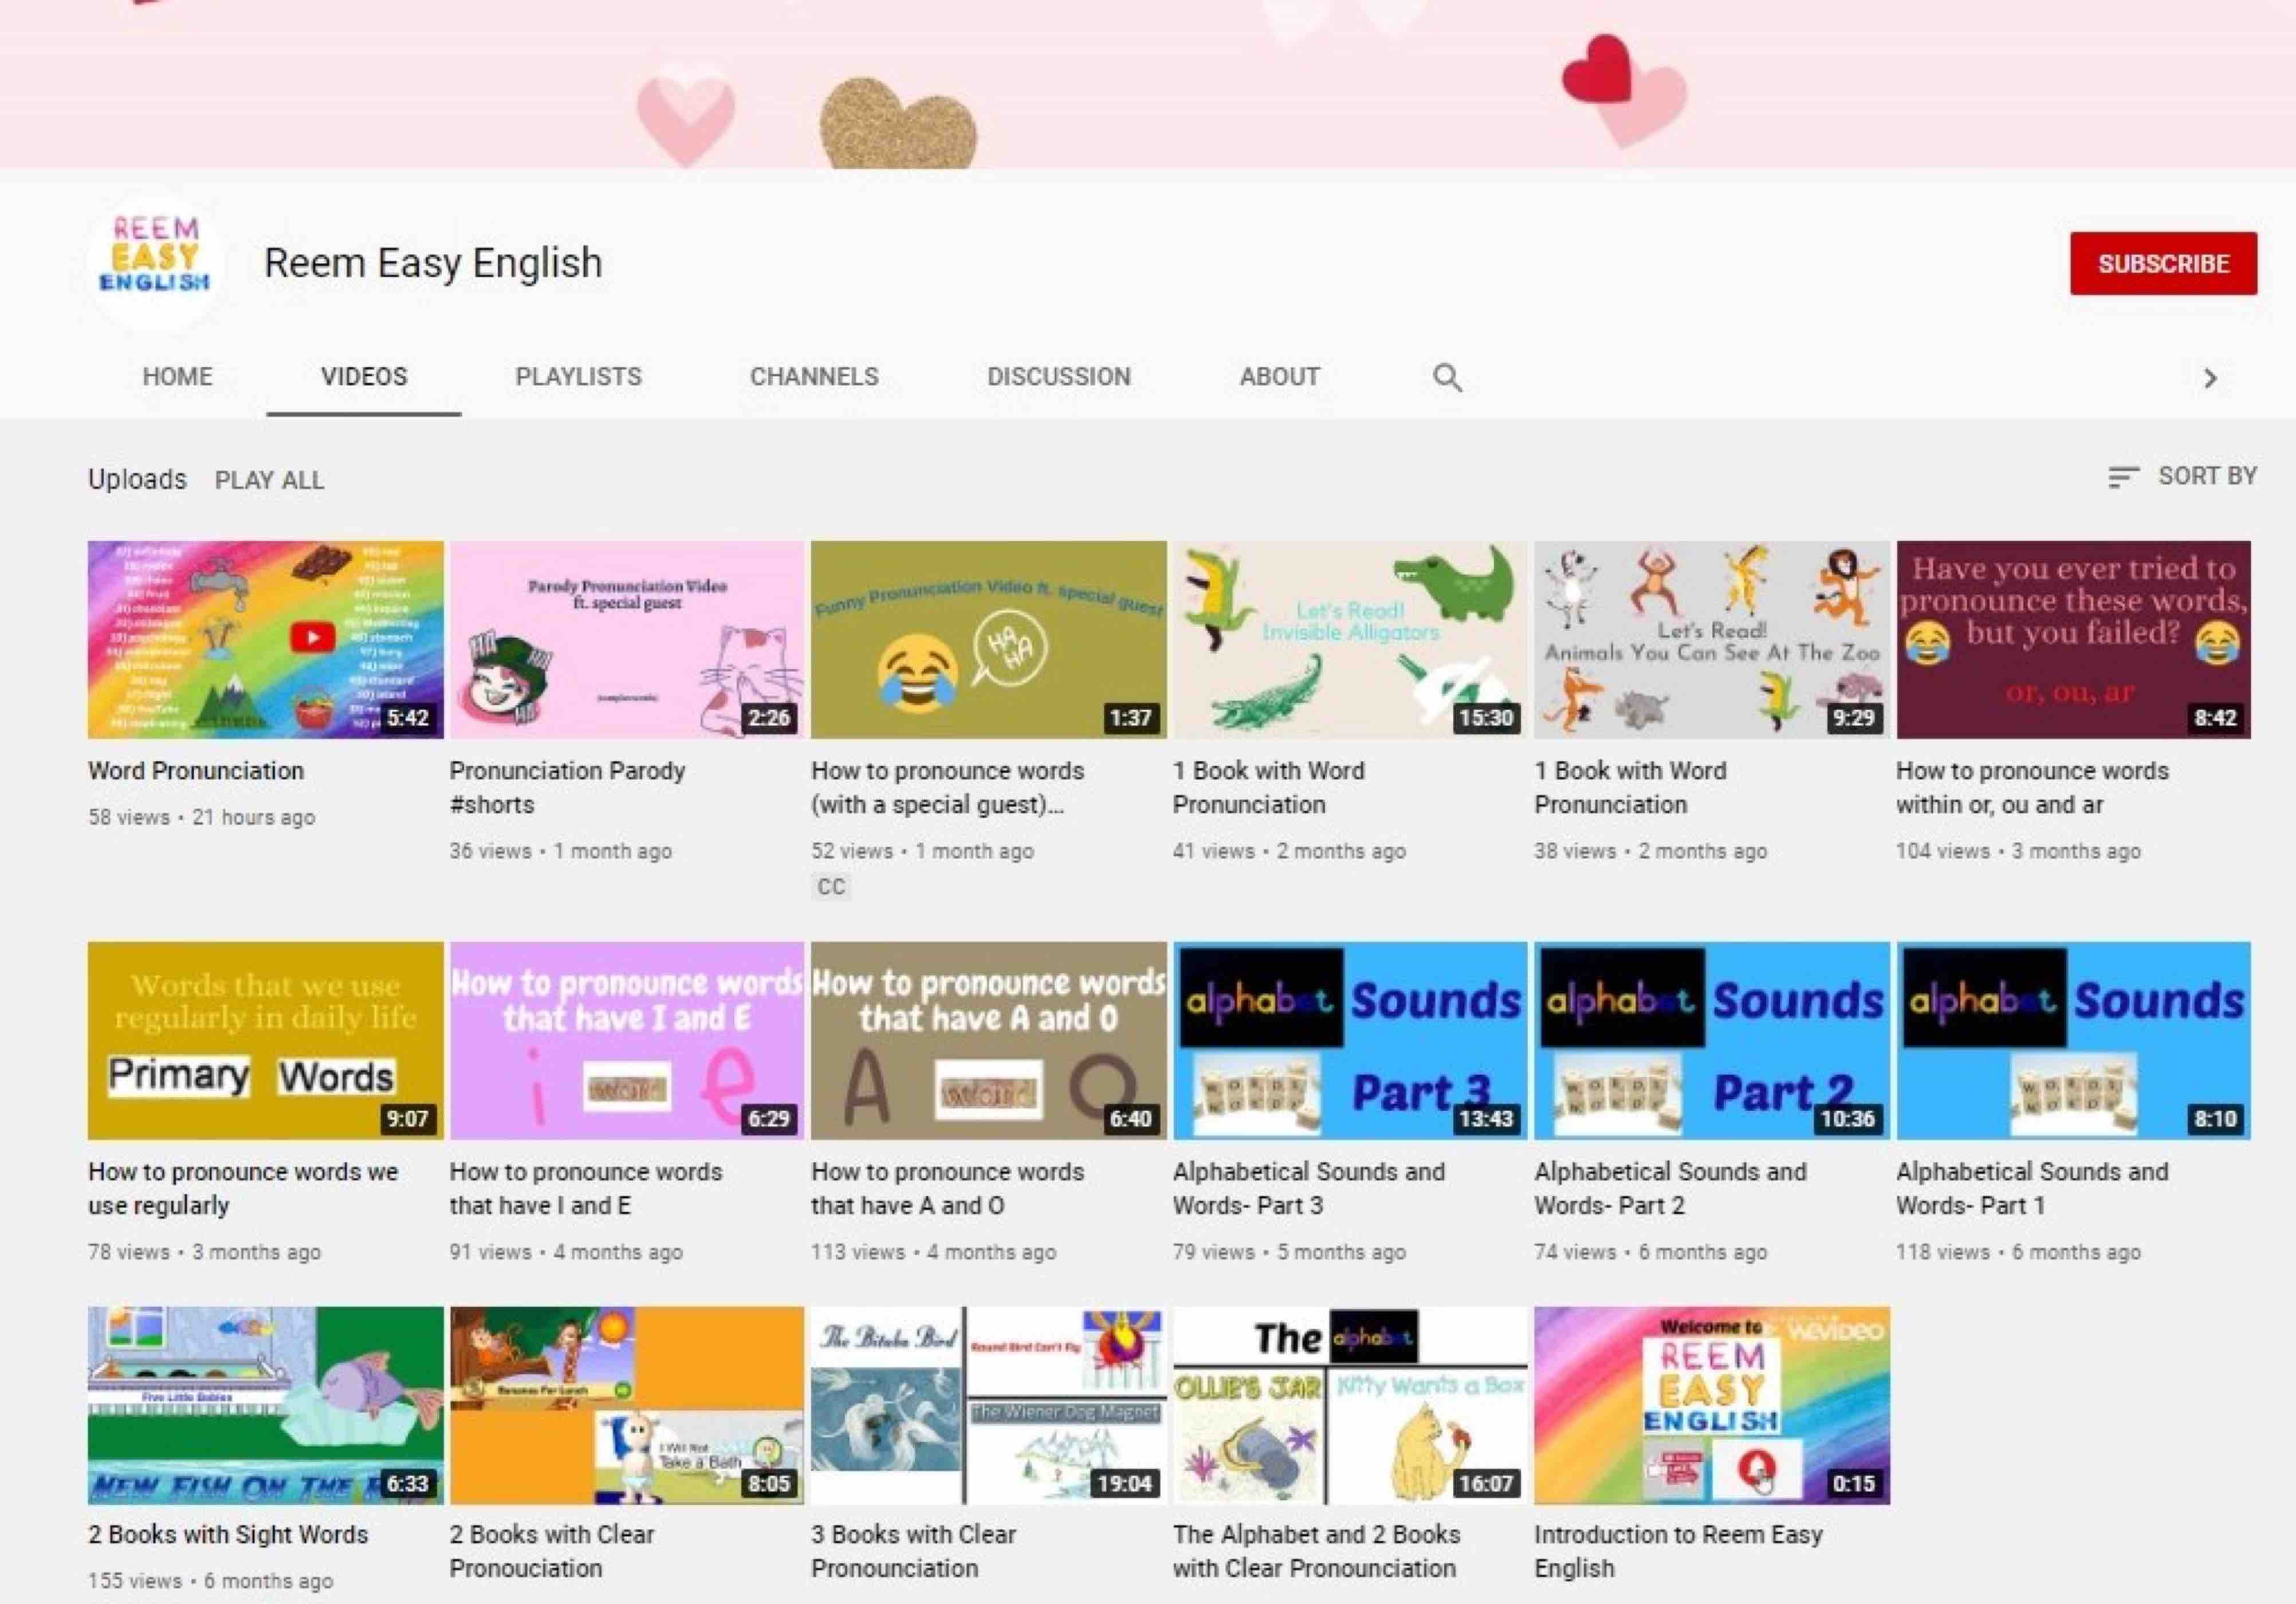Go to the Home tab
This screenshot has height=1604, width=2296.
point(177,377)
